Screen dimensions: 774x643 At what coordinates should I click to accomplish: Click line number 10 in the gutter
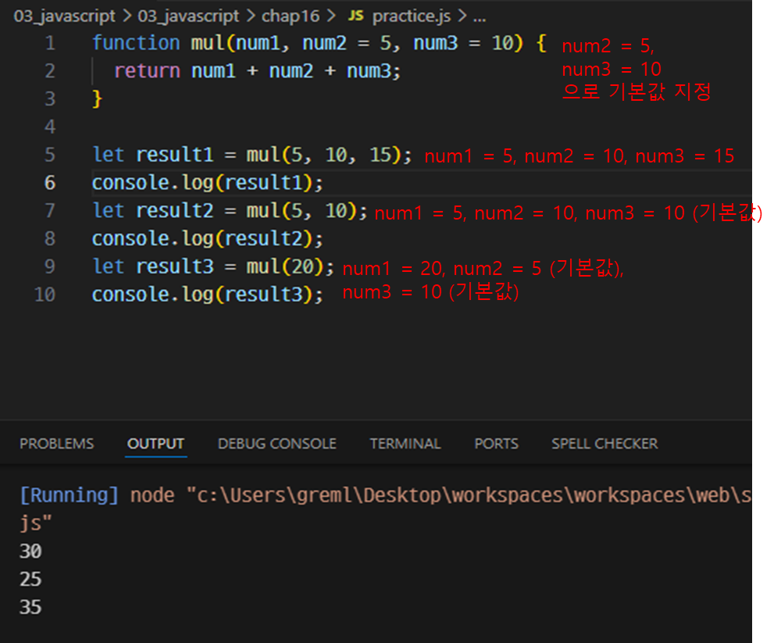point(45,295)
